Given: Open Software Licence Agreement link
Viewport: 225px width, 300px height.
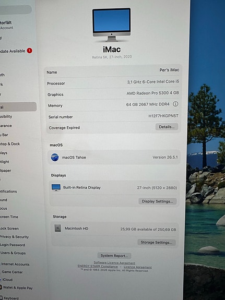Looking at the screenshot, I should click(114, 263).
